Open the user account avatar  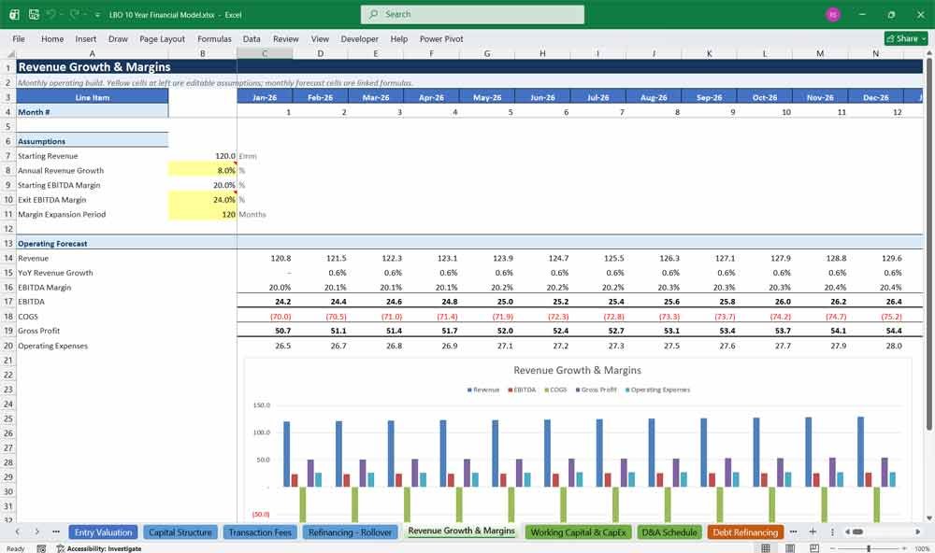pos(833,14)
